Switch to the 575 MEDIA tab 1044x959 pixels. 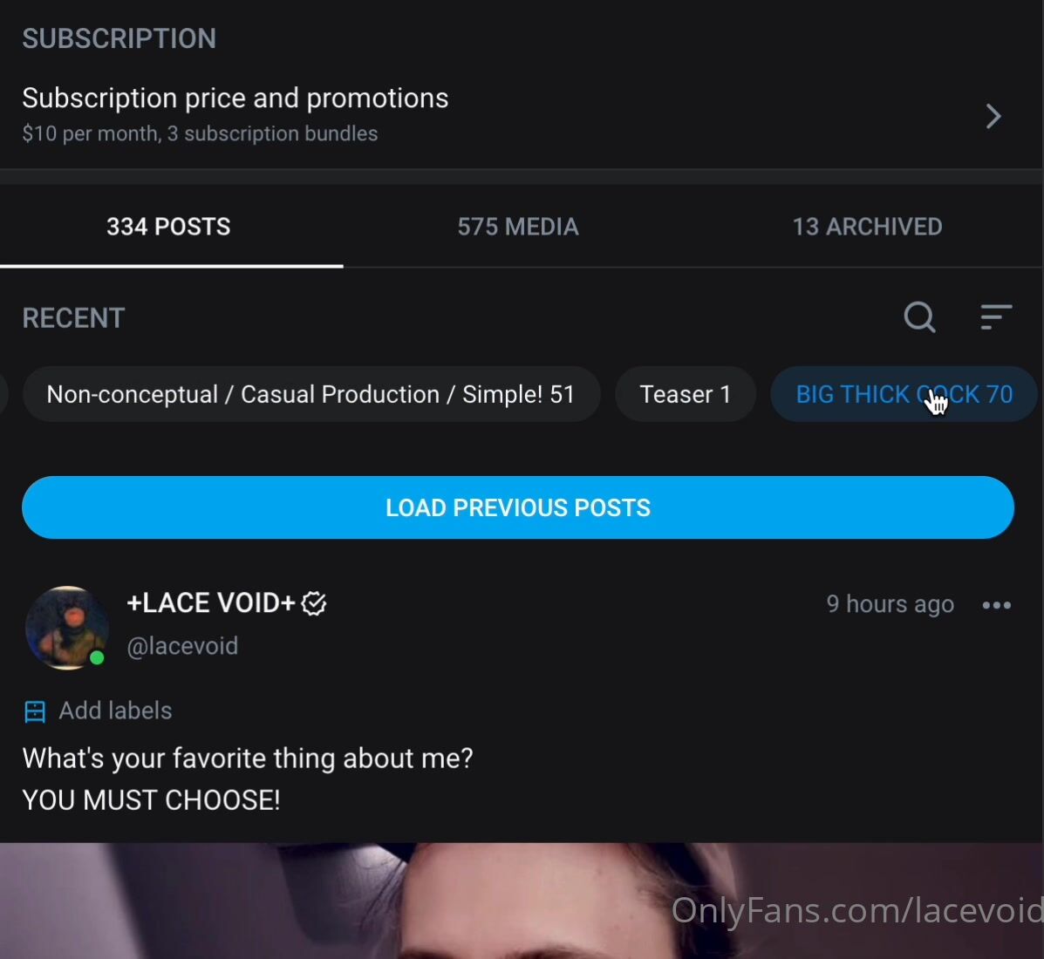click(x=518, y=227)
